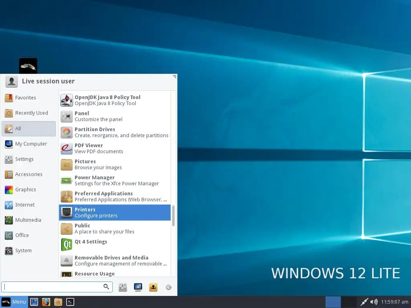411x308 pixels.
Task: Launch the terminal from the taskbar
Action: (70, 302)
